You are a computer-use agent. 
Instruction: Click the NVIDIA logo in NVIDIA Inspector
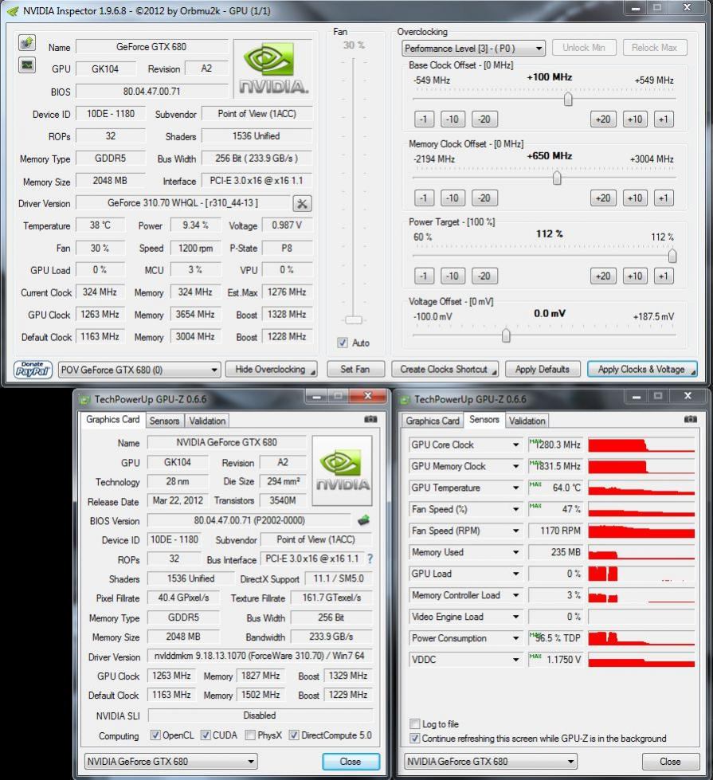pos(274,69)
